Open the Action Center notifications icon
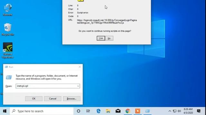The height and width of the screenshot is (115, 206). tap(199, 111)
